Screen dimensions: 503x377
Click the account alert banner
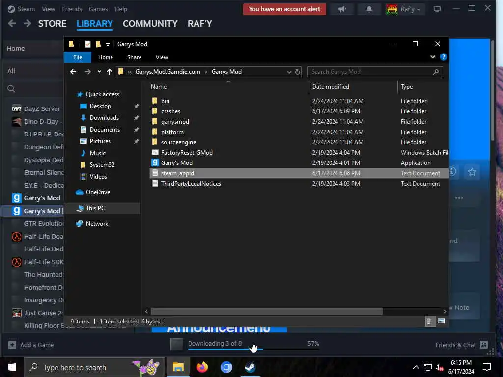tap(284, 9)
